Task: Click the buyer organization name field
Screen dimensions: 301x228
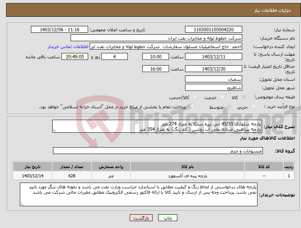Action: [x=156, y=38]
